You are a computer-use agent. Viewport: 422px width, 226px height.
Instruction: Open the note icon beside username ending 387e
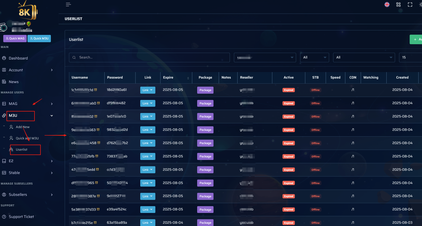tap(98, 196)
